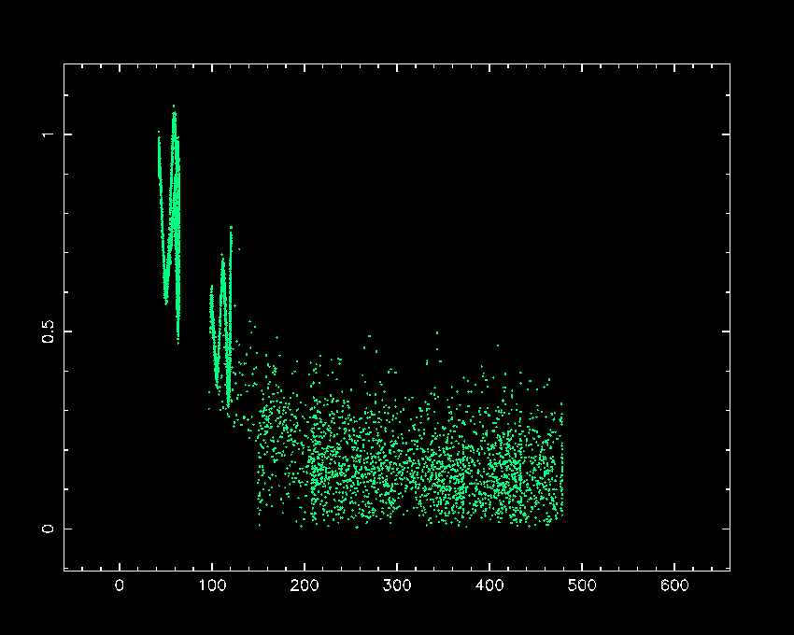The height and width of the screenshot is (635, 794).
Task: Click the x-axis label 200
Action: point(305,586)
